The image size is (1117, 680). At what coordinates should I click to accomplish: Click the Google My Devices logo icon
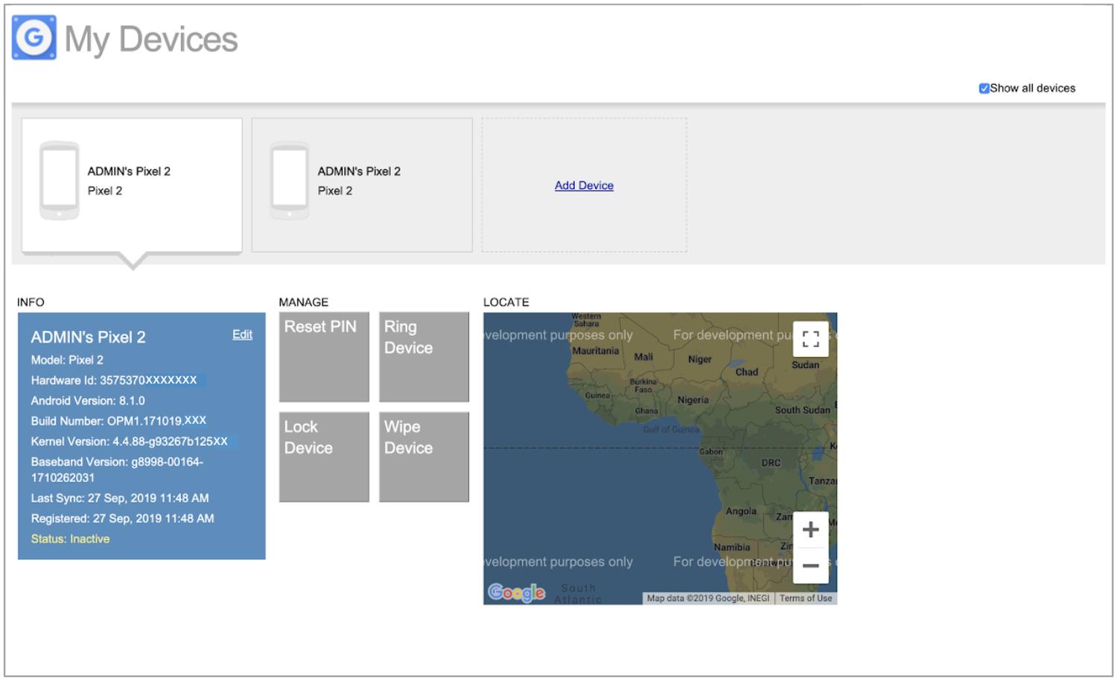[34, 37]
